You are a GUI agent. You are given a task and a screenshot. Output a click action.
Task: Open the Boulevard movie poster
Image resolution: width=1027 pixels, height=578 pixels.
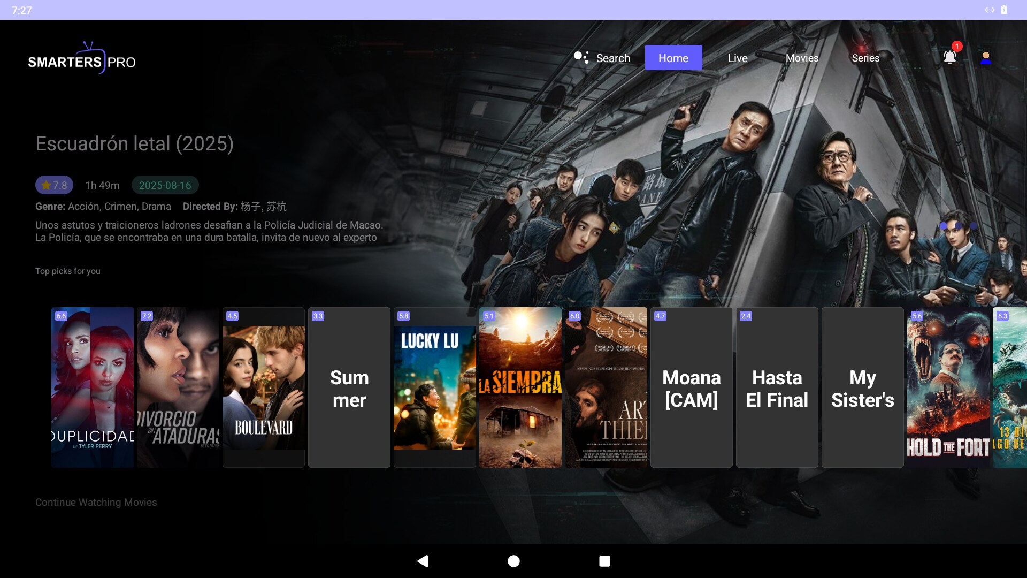point(264,387)
